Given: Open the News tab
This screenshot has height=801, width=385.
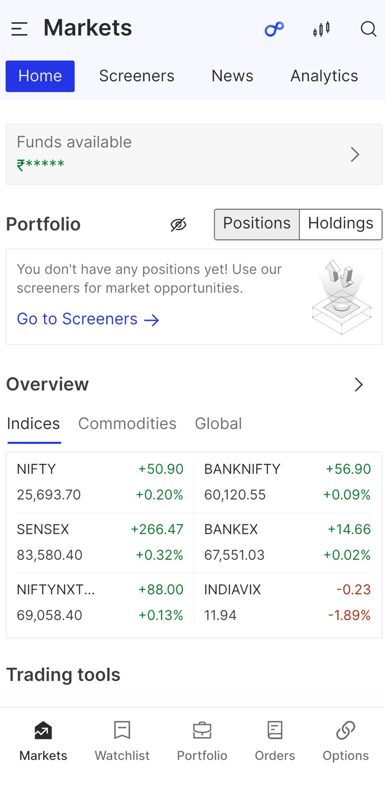Looking at the screenshot, I should 232,76.
